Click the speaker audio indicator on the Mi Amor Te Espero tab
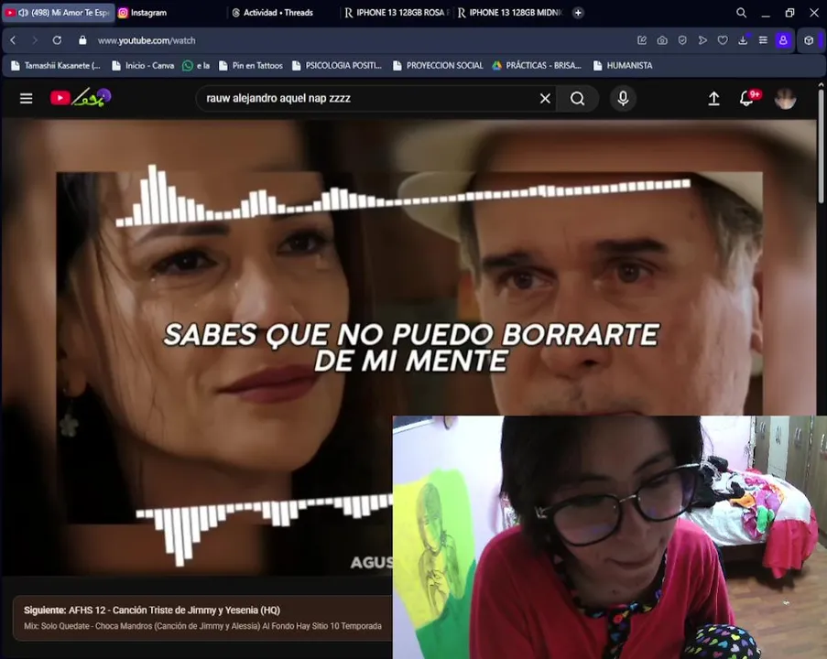This screenshot has height=659, width=827. (24, 13)
